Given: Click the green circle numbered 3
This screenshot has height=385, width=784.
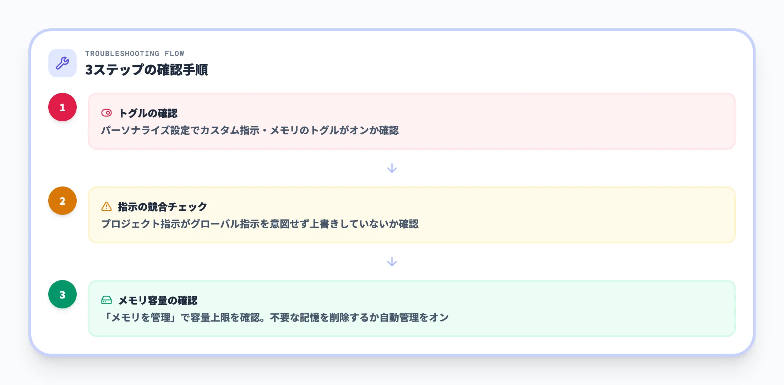Looking at the screenshot, I should click(62, 294).
